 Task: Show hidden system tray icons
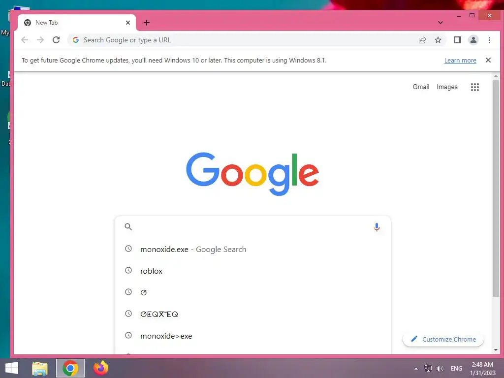click(x=416, y=369)
